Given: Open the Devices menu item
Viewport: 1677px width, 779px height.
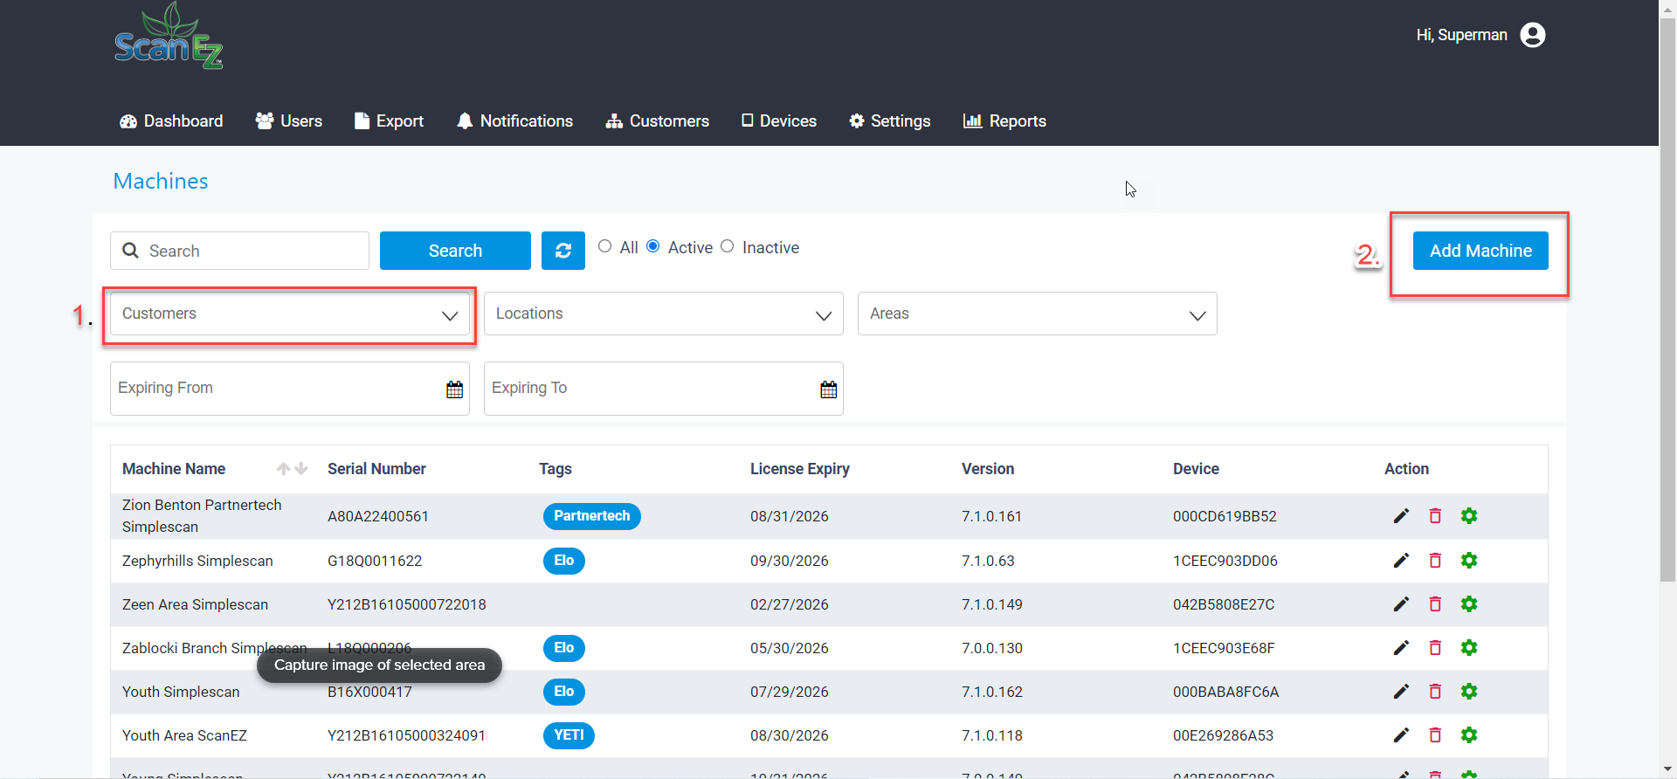Looking at the screenshot, I should tap(779, 121).
